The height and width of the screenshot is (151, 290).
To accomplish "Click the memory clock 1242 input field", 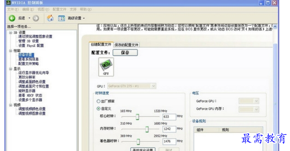I will [x=169, y=129].
